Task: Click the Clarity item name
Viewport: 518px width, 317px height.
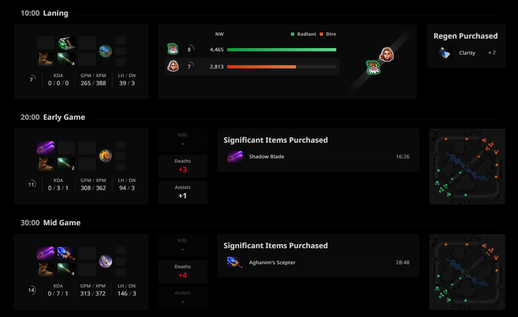Action: [x=467, y=53]
